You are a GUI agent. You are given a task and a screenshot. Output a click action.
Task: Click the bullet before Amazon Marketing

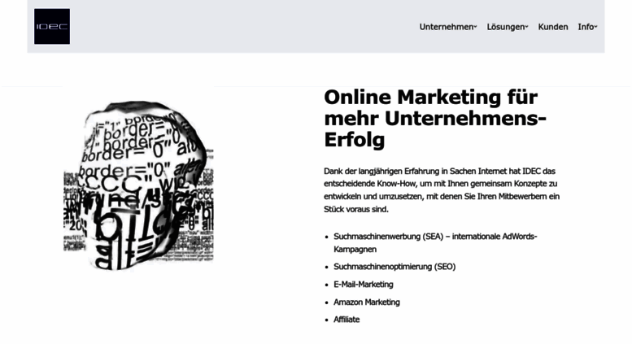tap(326, 303)
